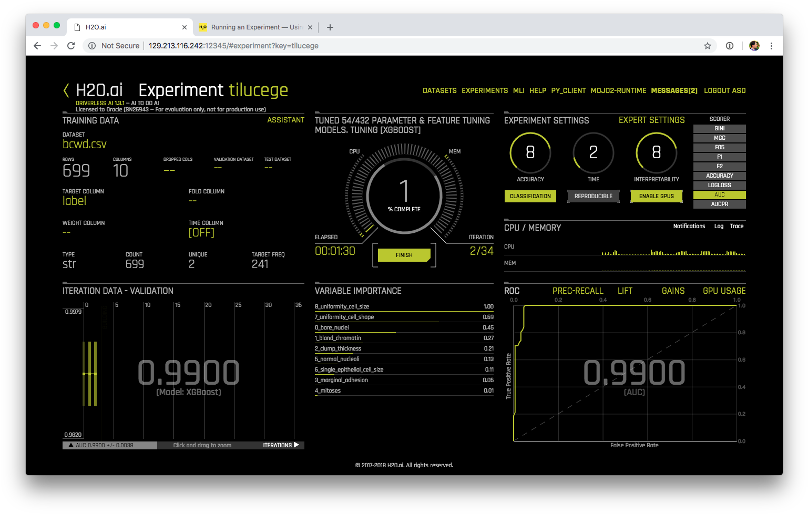Click the Time dial showing 2
Image resolution: width=808 pixels, height=514 pixels.
(x=594, y=153)
